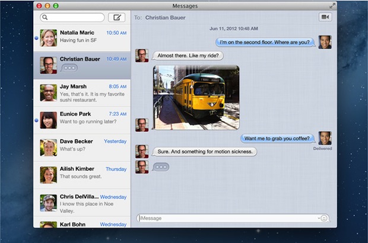Click the "Jun 11, 2012 10:48 AM" timestamp
This screenshot has width=368, height=243.
[x=233, y=28]
